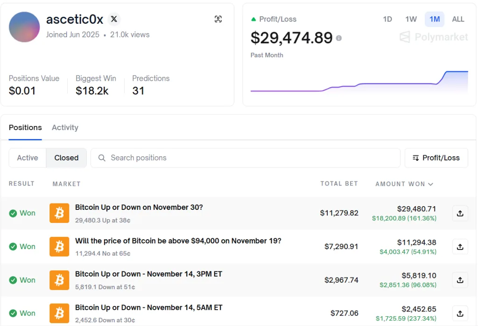The height and width of the screenshot is (326, 478).
Task: Click Bitcoin icon for November 30 market
Action: tap(59, 213)
